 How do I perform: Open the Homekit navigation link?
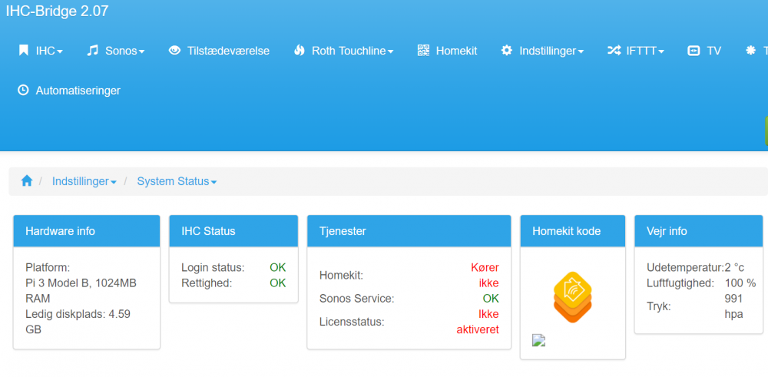coord(456,51)
